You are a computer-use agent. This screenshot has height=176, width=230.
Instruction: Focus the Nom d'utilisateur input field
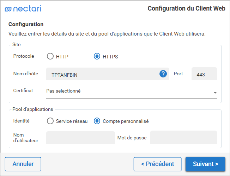(x=80, y=138)
